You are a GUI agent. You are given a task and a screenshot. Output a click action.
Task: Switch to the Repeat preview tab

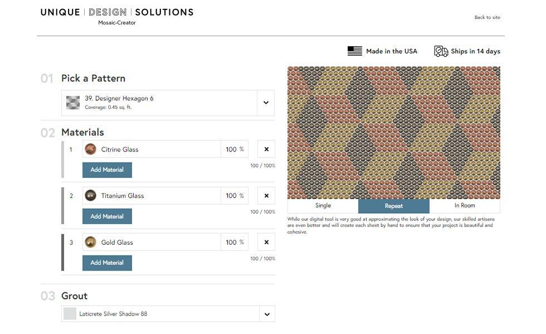tap(394, 206)
